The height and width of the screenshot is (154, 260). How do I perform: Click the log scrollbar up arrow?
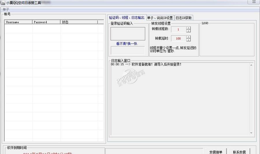point(251,65)
